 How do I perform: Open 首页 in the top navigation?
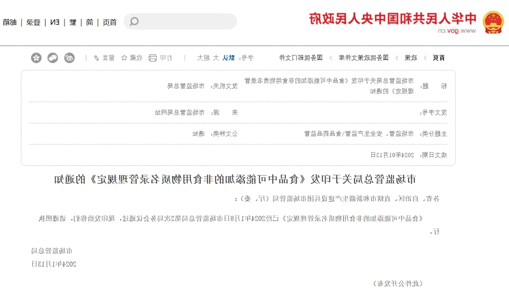click(110, 22)
